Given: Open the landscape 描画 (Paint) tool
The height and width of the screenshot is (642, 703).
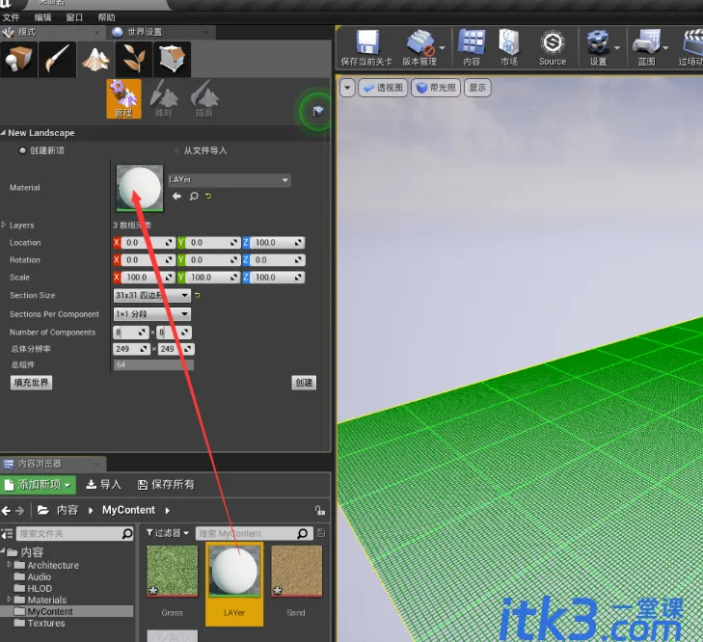Looking at the screenshot, I should [204, 99].
